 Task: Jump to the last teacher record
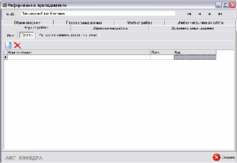[x=220, y=14]
